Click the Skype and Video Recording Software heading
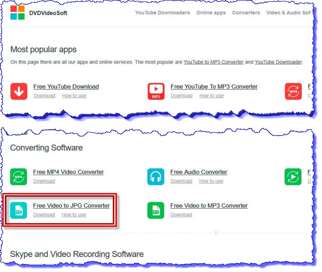 pos(77,254)
